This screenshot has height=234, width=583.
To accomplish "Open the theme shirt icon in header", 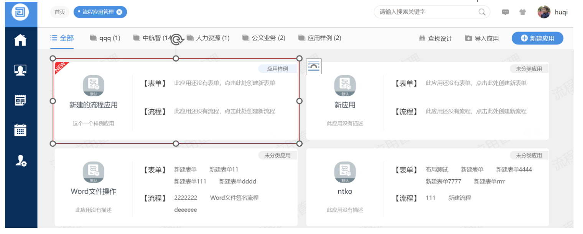I will pos(522,12).
